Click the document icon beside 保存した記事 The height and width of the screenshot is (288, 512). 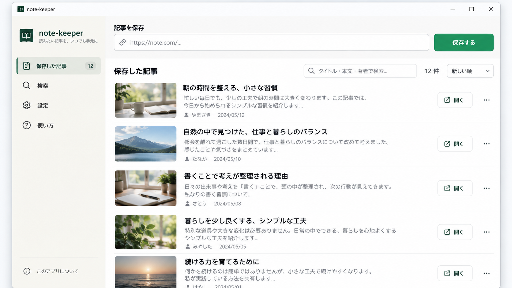click(x=27, y=66)
